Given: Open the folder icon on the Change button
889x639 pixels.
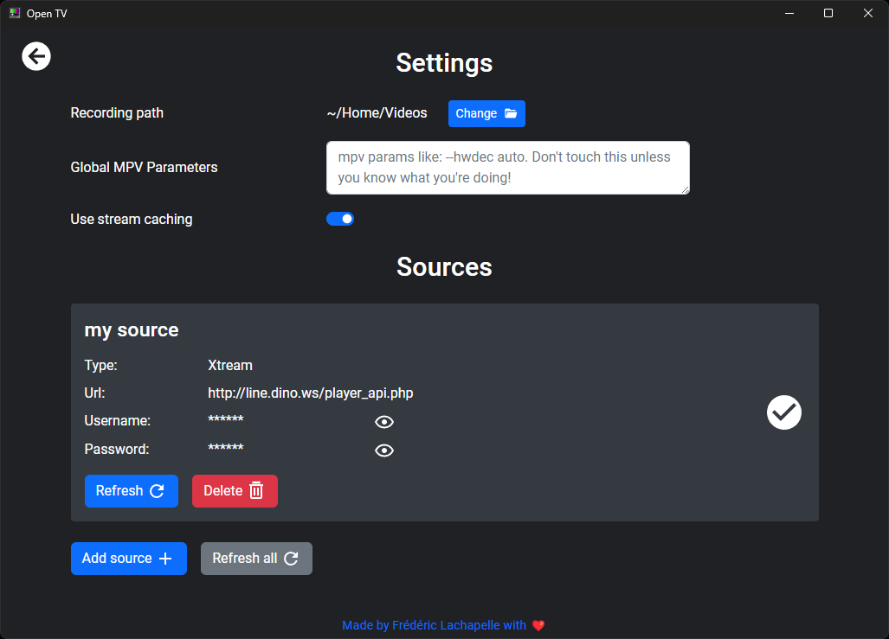Looking at the screenshot, I should tap(512, 113).
